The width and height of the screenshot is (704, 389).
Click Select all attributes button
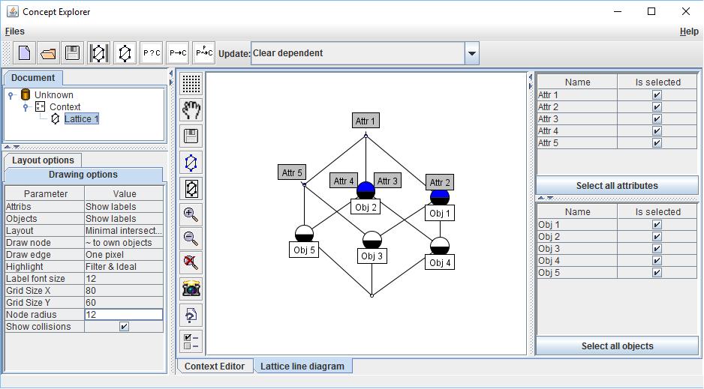pos(617,186)
